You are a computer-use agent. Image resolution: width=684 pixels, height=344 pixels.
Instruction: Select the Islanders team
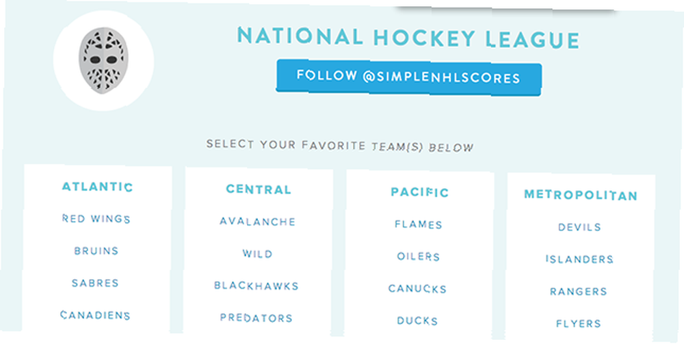pyautogui.click(x=579, y=259)
